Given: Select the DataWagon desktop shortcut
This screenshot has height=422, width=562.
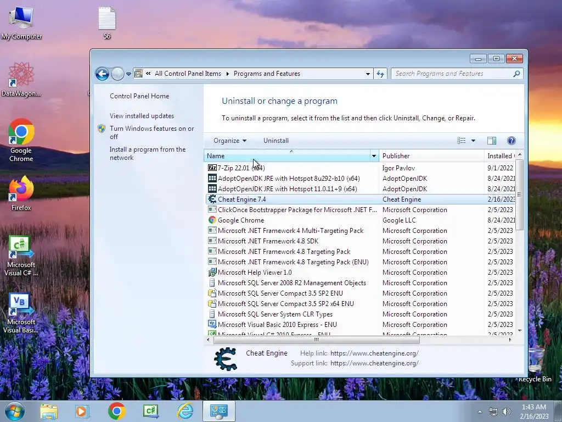Looking at the screenshot, I should coord(21,80).
